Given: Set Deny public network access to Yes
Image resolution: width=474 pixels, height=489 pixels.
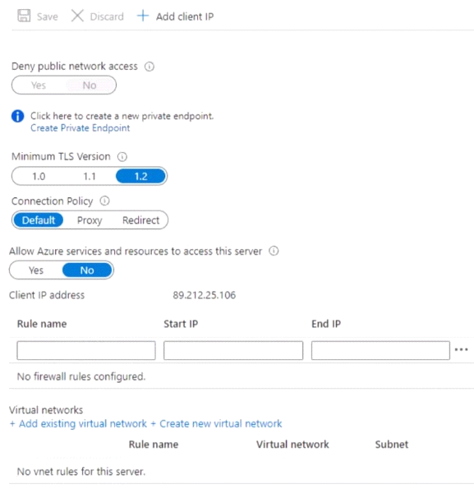Looking at the screenshot, I should 39,85.
